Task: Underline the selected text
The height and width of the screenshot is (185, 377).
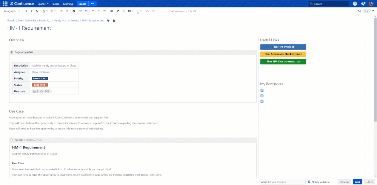Action: [37, 11]
